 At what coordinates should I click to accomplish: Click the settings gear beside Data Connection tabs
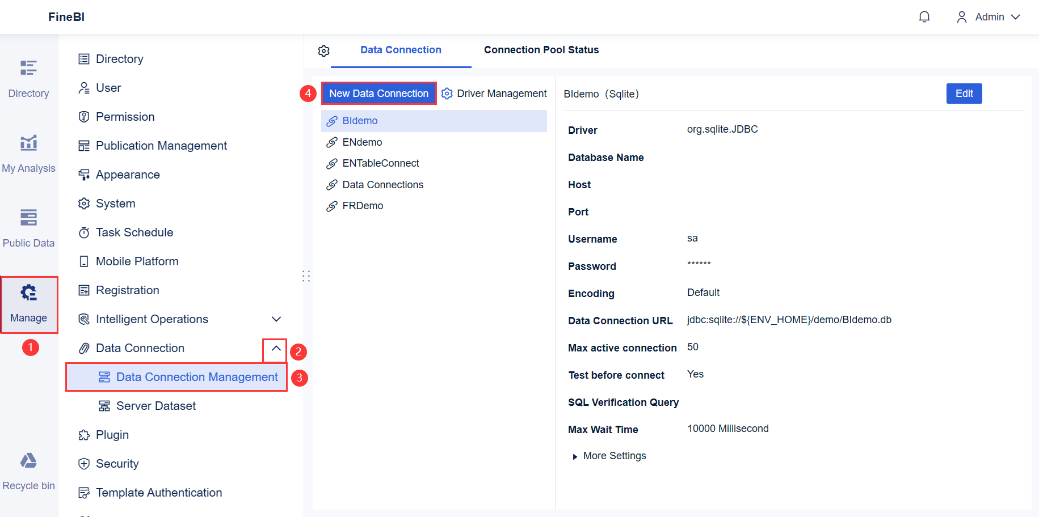[323, 50]
